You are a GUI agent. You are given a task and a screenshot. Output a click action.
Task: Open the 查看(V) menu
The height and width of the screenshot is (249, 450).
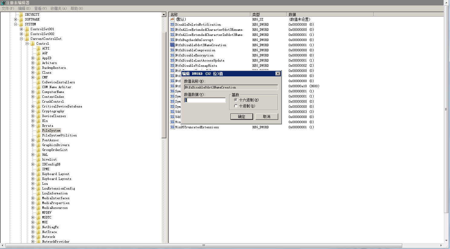(x=41, y=8)
